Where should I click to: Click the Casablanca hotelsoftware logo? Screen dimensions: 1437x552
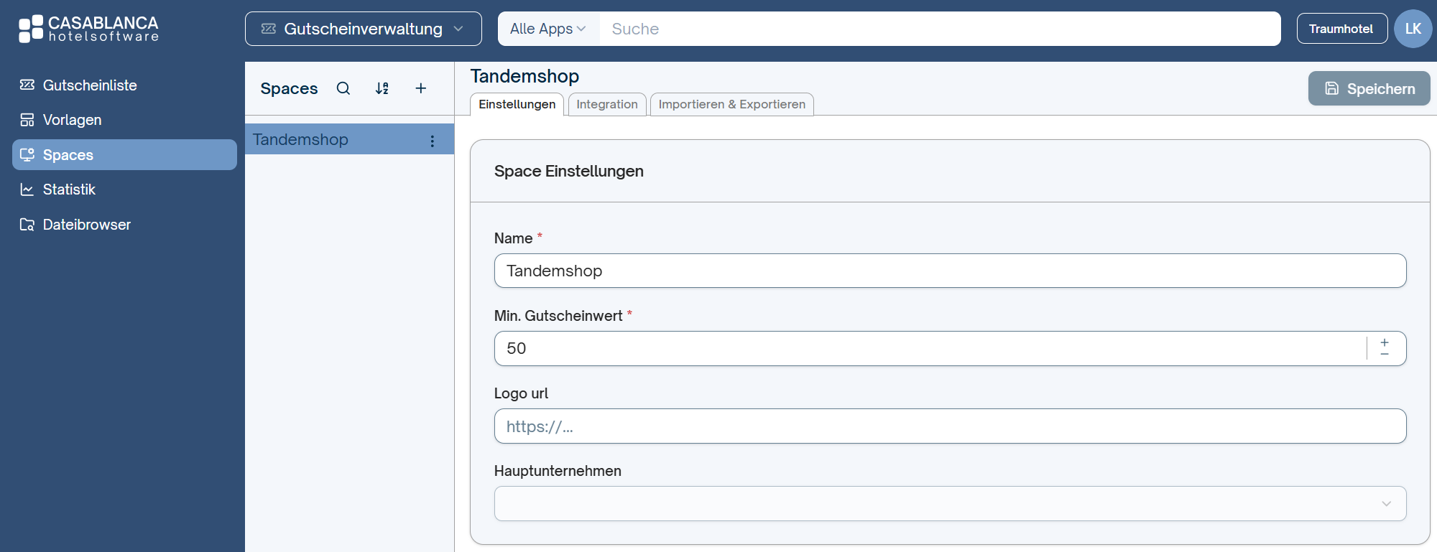tap(88, 29)
